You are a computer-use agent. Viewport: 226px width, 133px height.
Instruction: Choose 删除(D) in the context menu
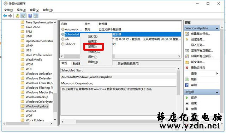[x=93, y=62]
